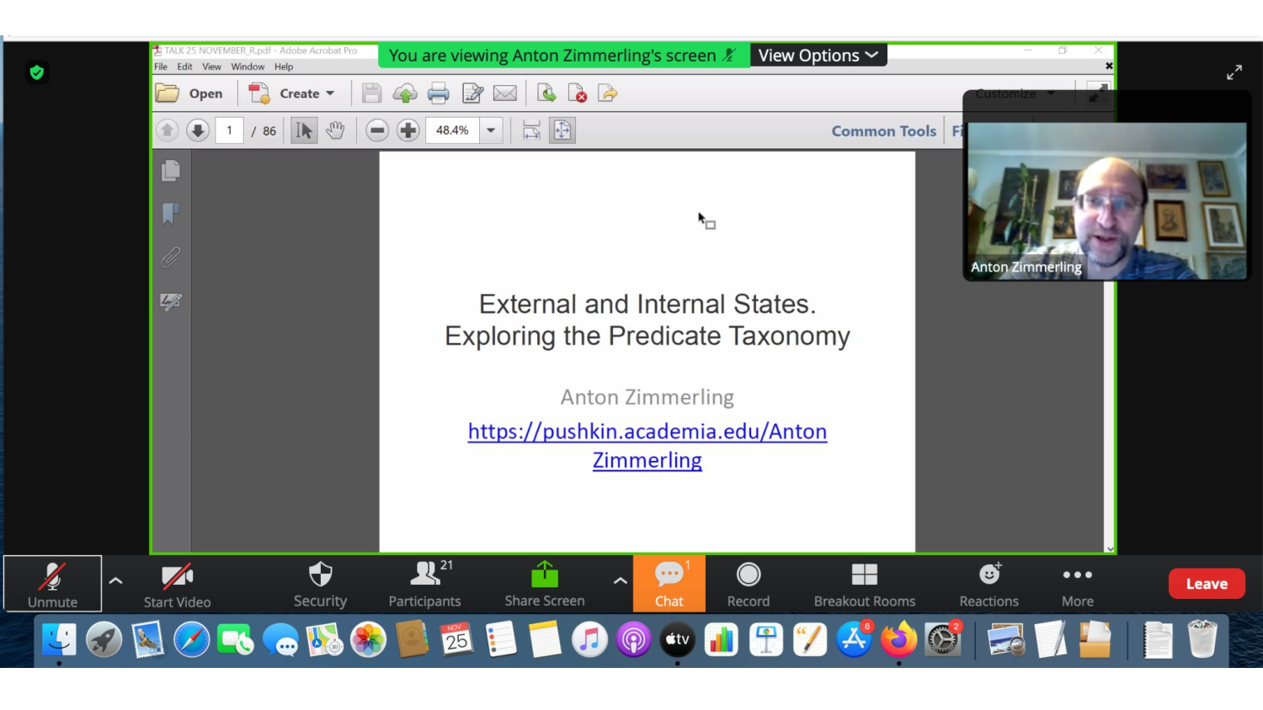Start Video in Zoom toolbar
This screenshot has height=710, width=1263.
pos(177,583)
